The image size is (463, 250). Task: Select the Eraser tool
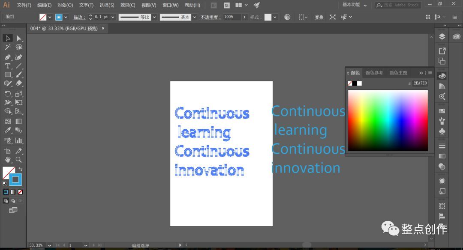click(x=19, y=84)
